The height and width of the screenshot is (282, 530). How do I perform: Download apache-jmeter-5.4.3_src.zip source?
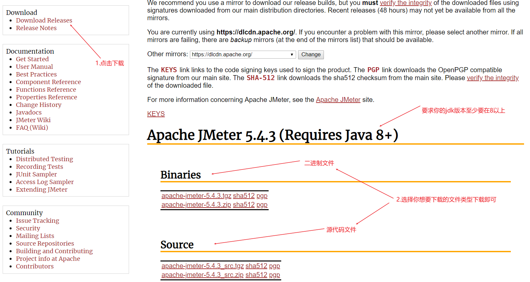point(202,275)
